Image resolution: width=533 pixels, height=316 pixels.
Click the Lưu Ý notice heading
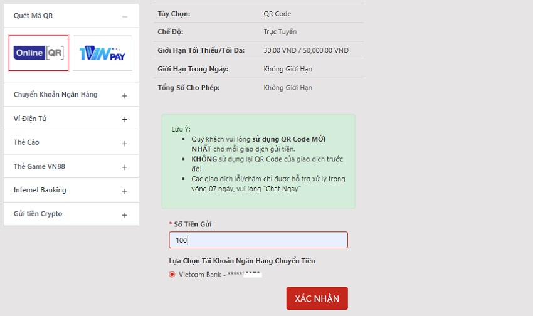pyautogui.click(x=181, y=129)
